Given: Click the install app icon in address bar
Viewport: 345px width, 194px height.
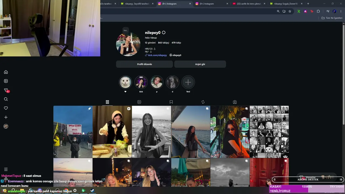Looking at the screenshot, I should click(x=284, y=11).
